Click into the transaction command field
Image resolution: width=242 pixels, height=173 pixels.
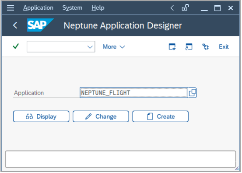tap(61, 46)
